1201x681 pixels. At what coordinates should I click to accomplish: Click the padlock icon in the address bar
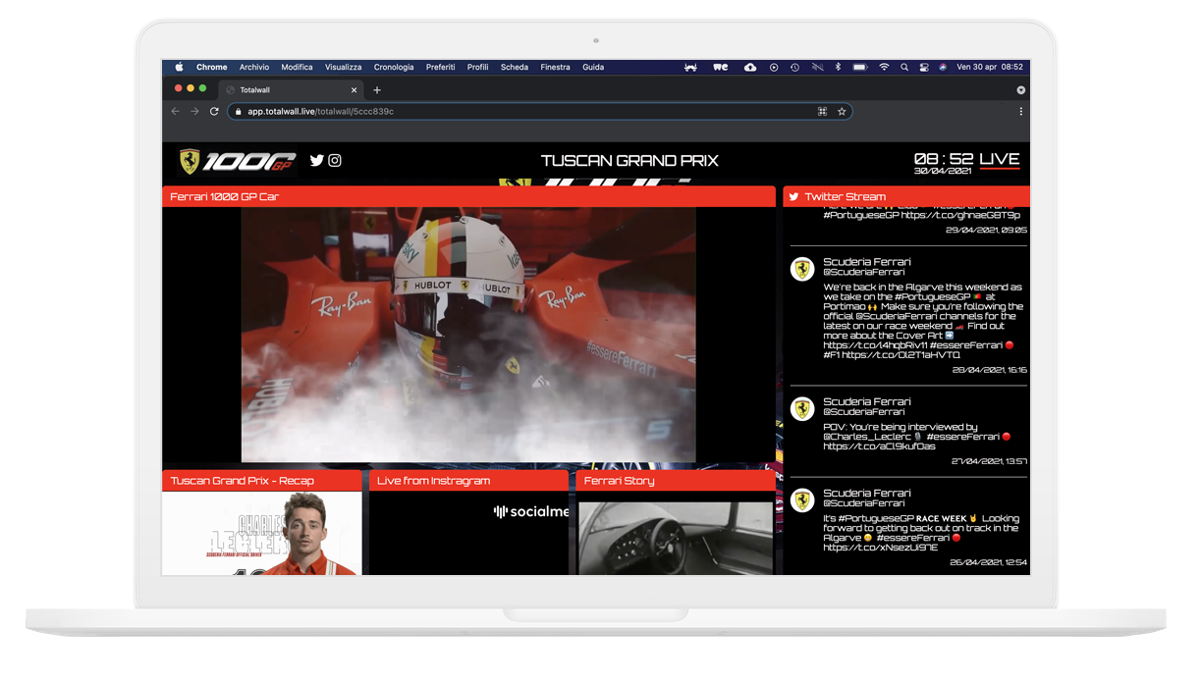click(238, 112)
